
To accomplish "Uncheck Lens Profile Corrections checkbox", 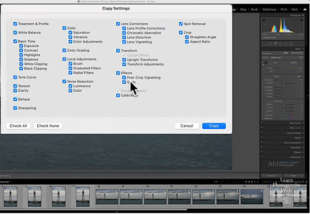I will point(124,28).
